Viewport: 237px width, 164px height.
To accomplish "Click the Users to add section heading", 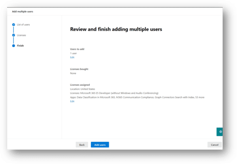I will pos(77,49).
